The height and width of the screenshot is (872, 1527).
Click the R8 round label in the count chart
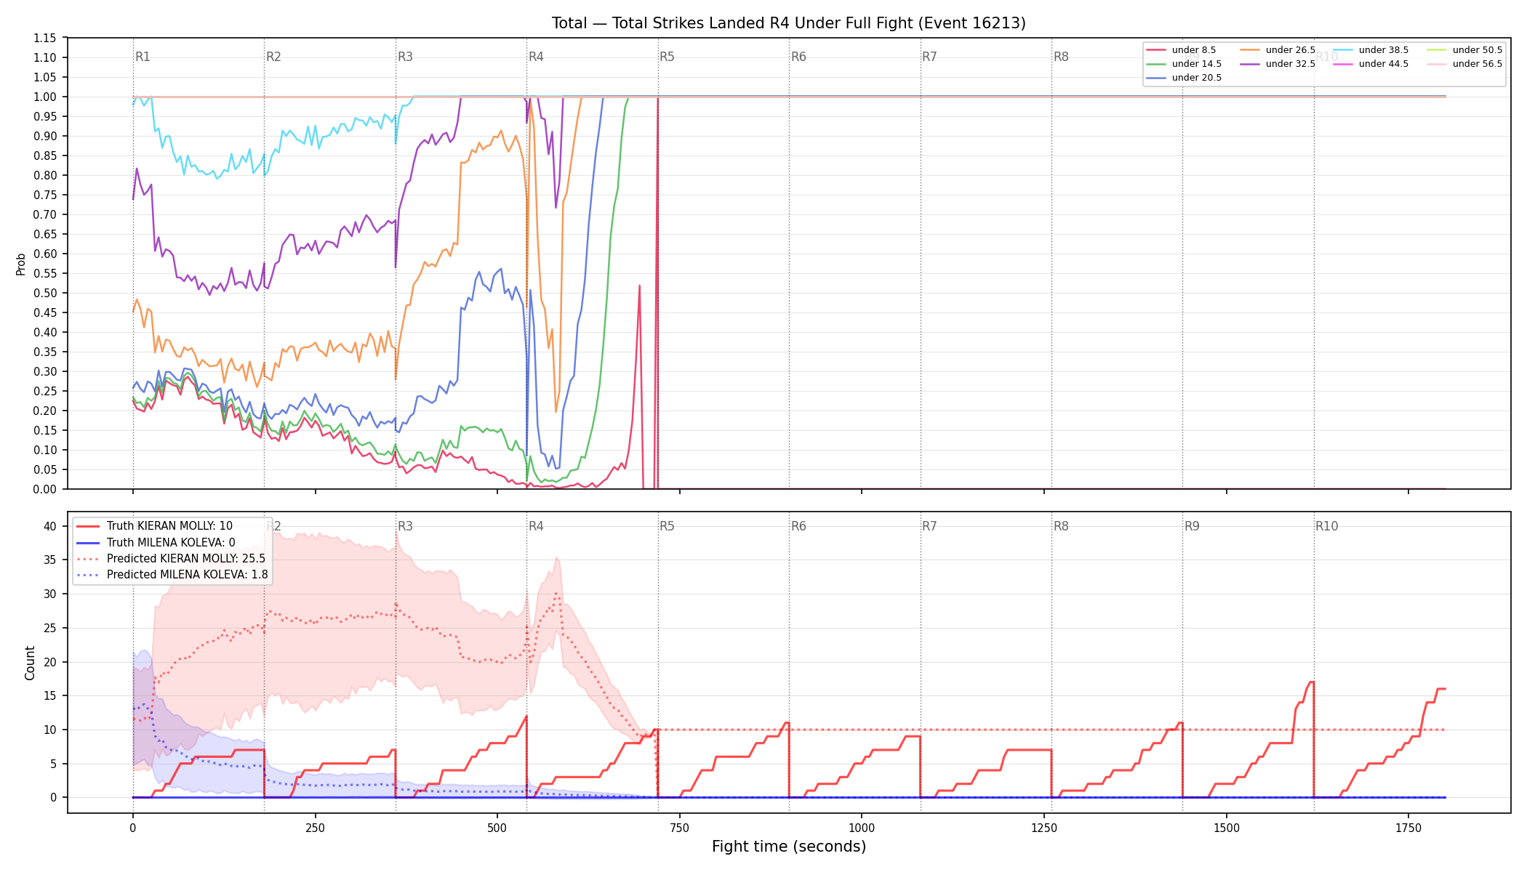(x=1061, y=526)
